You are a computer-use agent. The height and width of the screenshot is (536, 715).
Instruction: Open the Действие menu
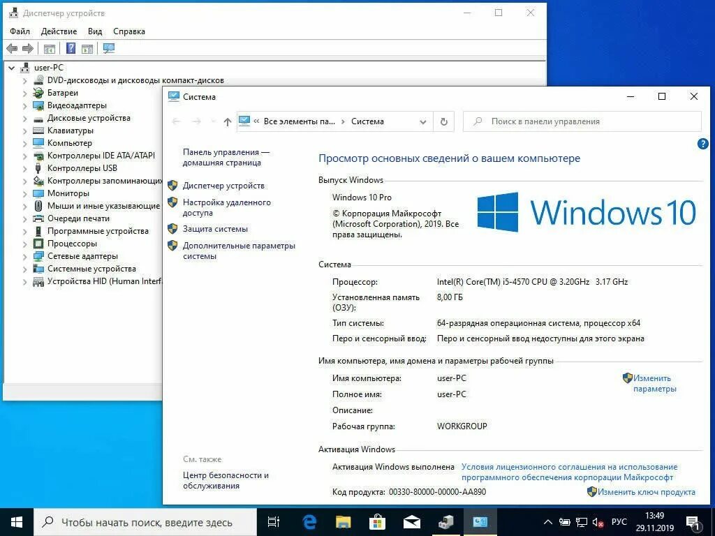pos(59,31)
